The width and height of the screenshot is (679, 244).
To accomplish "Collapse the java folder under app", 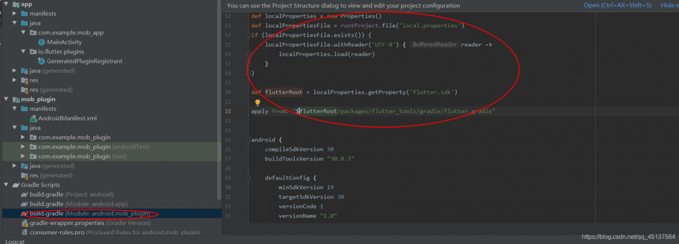I will pyautogui.click(x=15, y=23).
